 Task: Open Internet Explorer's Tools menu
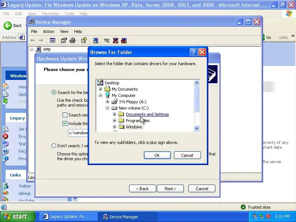tap(69, 14)
